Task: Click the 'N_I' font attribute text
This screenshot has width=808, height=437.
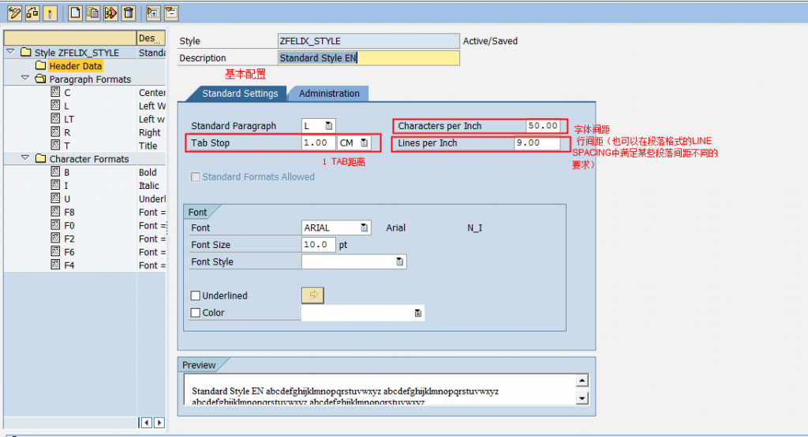Action: tap(474, 228)
